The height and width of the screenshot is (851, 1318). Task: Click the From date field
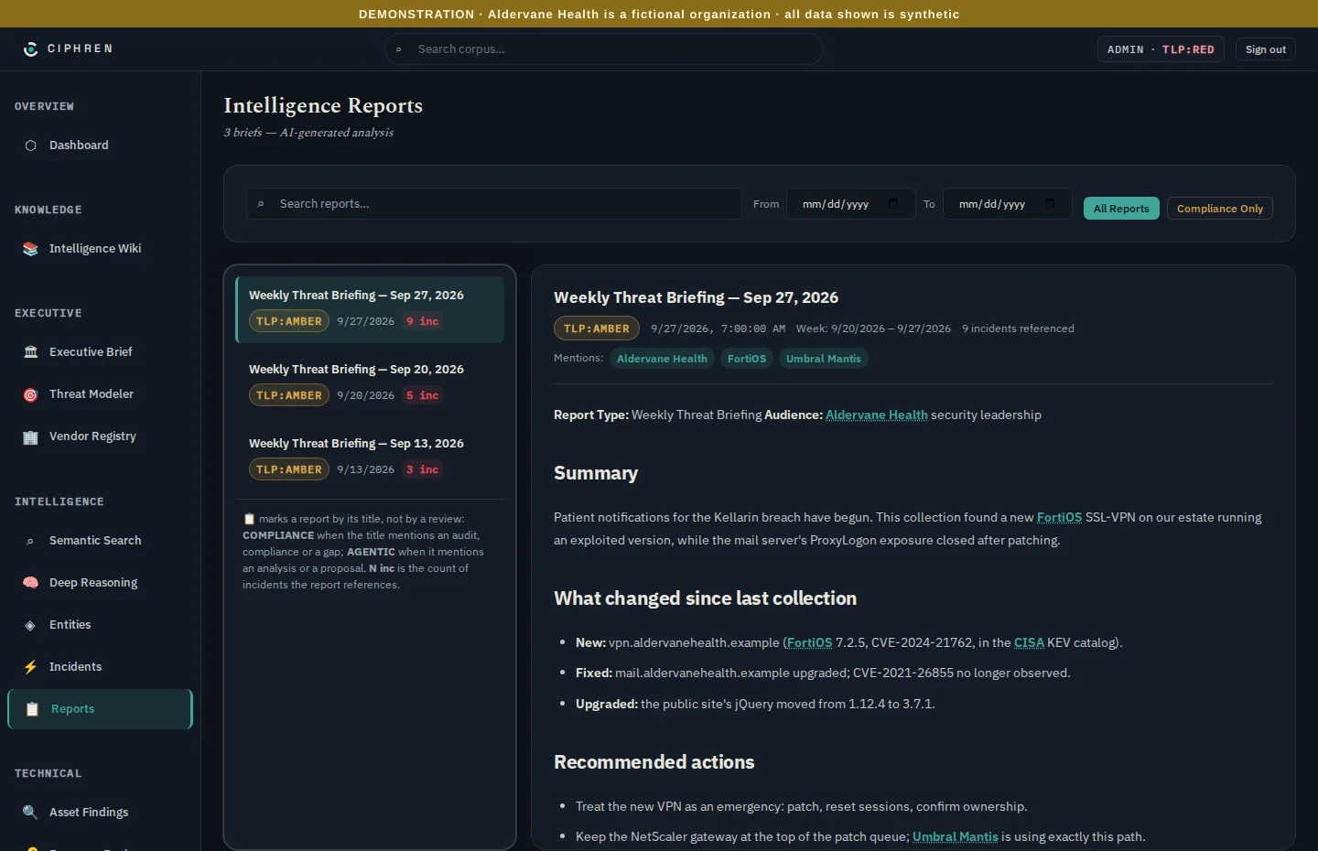[851, 204]
